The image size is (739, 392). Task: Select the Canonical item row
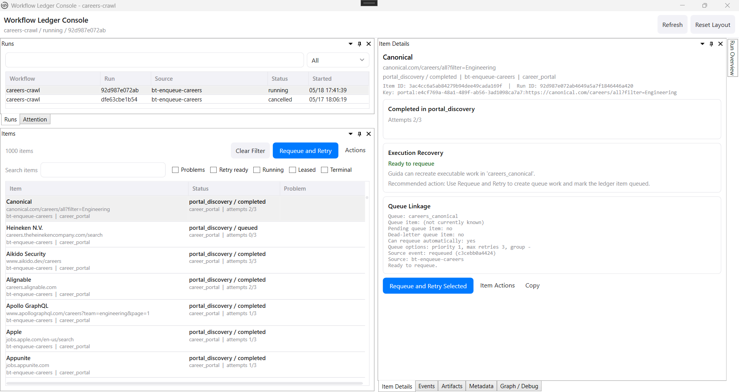point(185,209)
